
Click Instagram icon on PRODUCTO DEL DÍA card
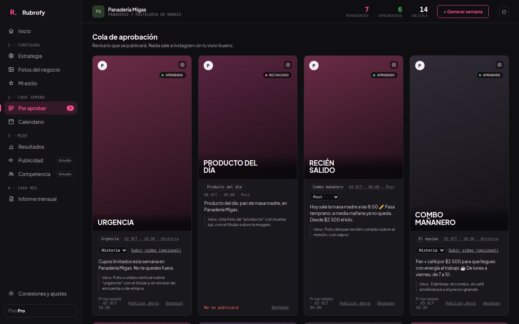(288, 65)
